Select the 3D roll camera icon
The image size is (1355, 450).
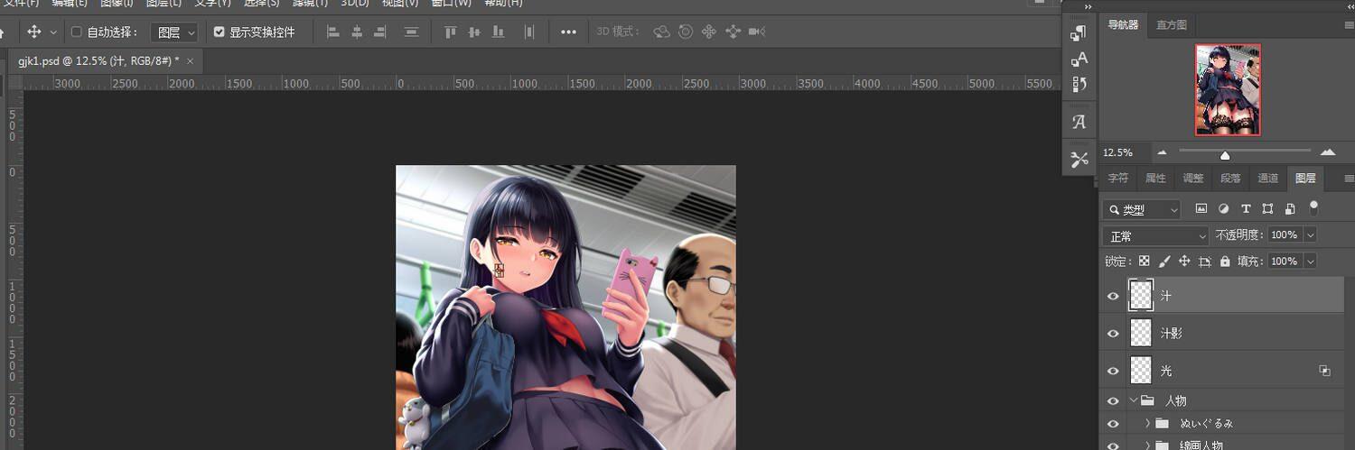click(686, 32)
